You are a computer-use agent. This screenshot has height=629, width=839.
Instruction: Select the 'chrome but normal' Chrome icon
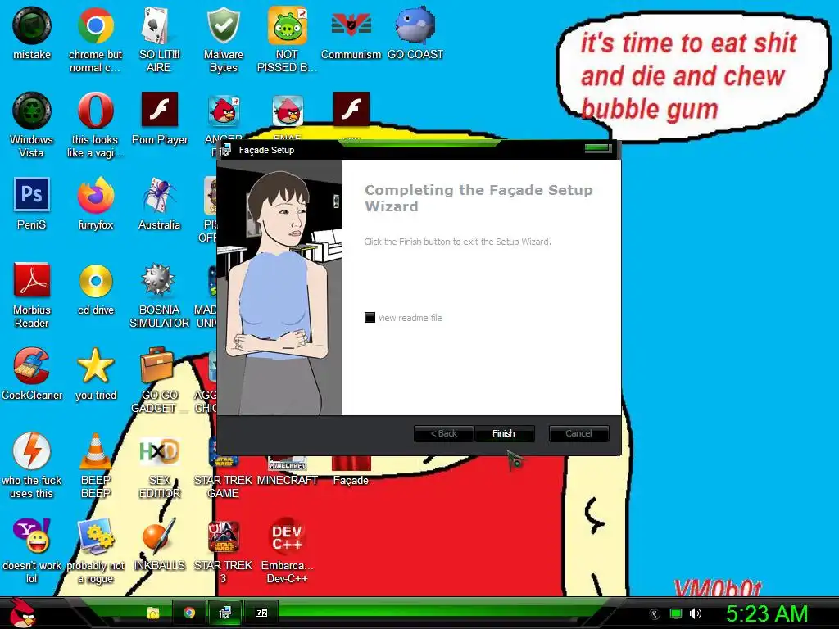click(95, 40)
